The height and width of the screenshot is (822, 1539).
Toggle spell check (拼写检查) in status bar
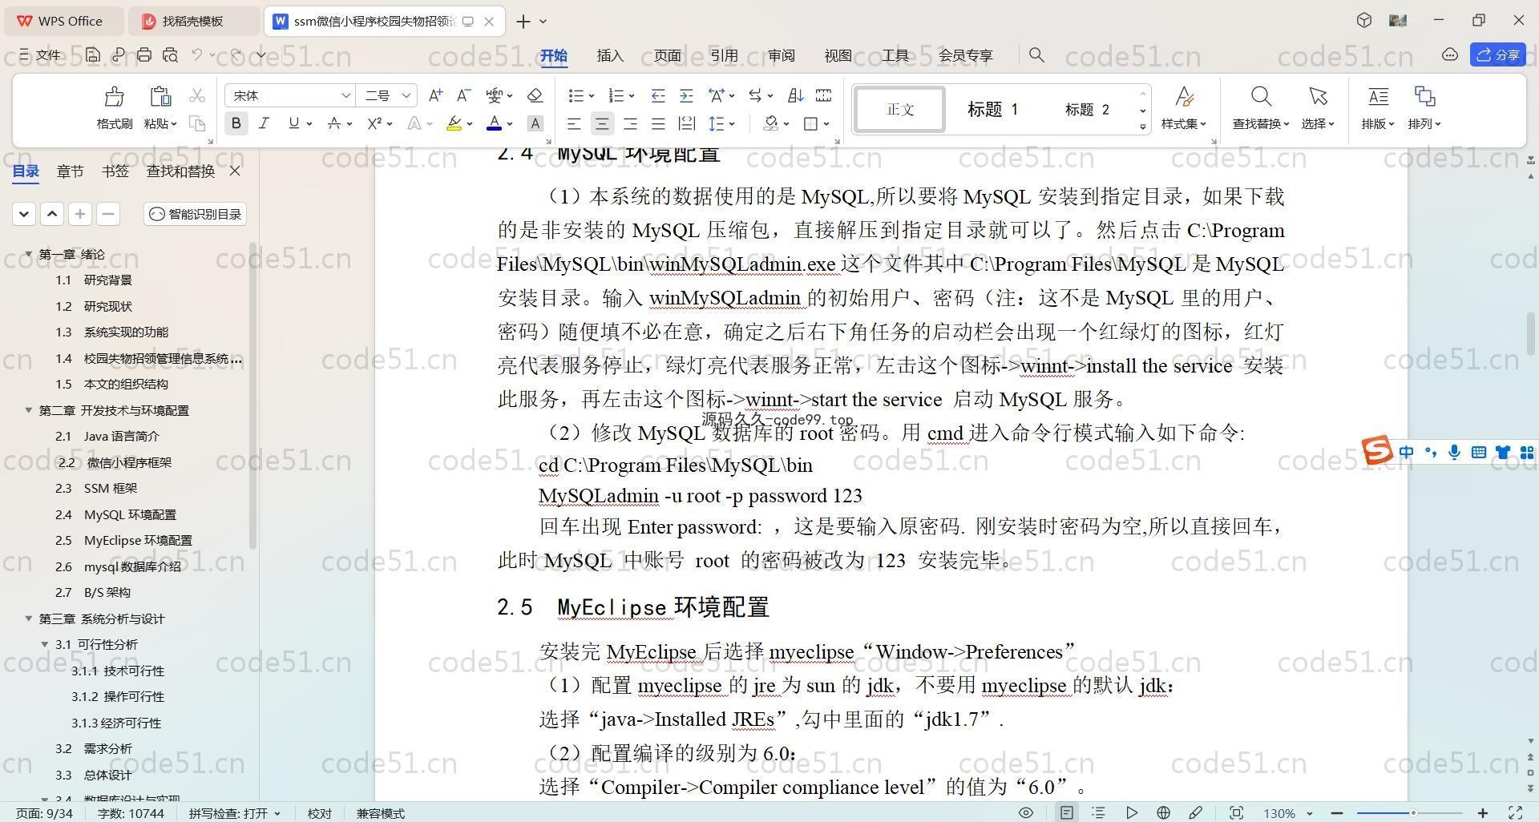pyautogui.click(x=235, y=813)
